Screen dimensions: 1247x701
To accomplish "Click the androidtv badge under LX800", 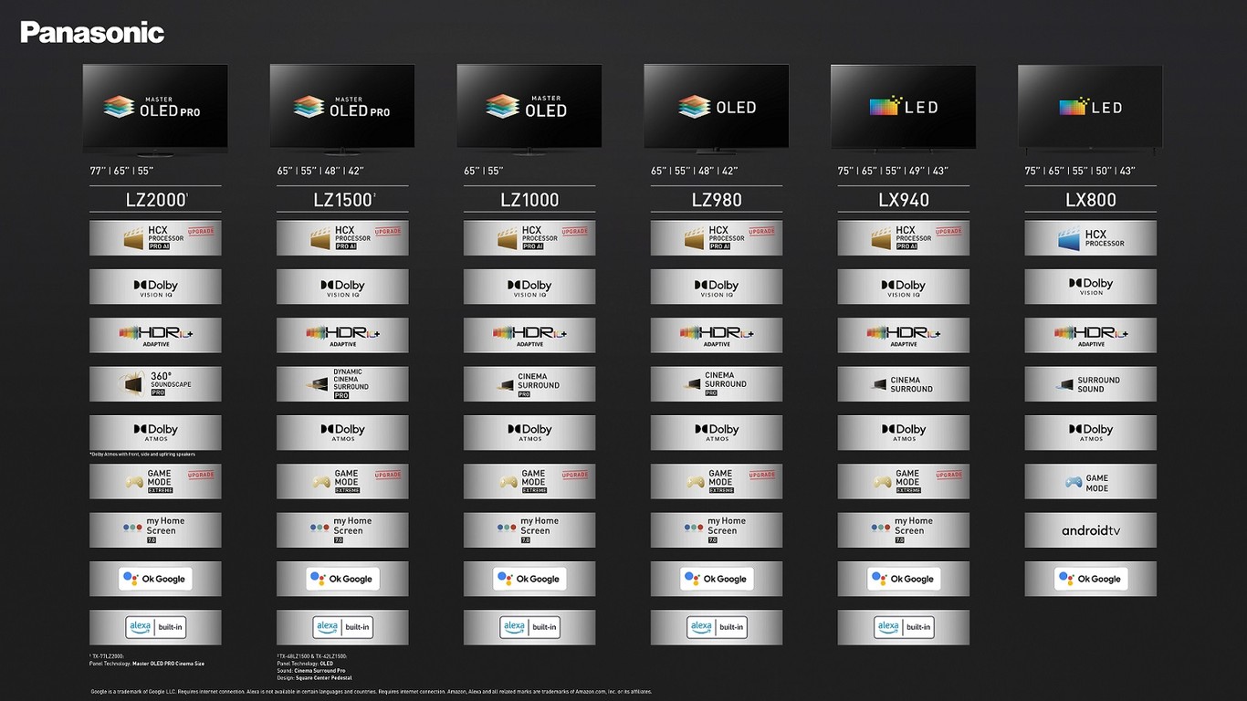I will [x=1090, y=530].
